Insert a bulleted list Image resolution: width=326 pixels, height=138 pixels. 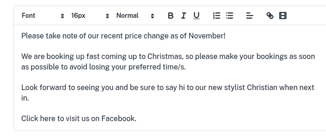[x=230, y=16]
